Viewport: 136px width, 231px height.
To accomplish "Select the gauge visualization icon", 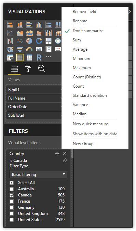I will point(29,49).
